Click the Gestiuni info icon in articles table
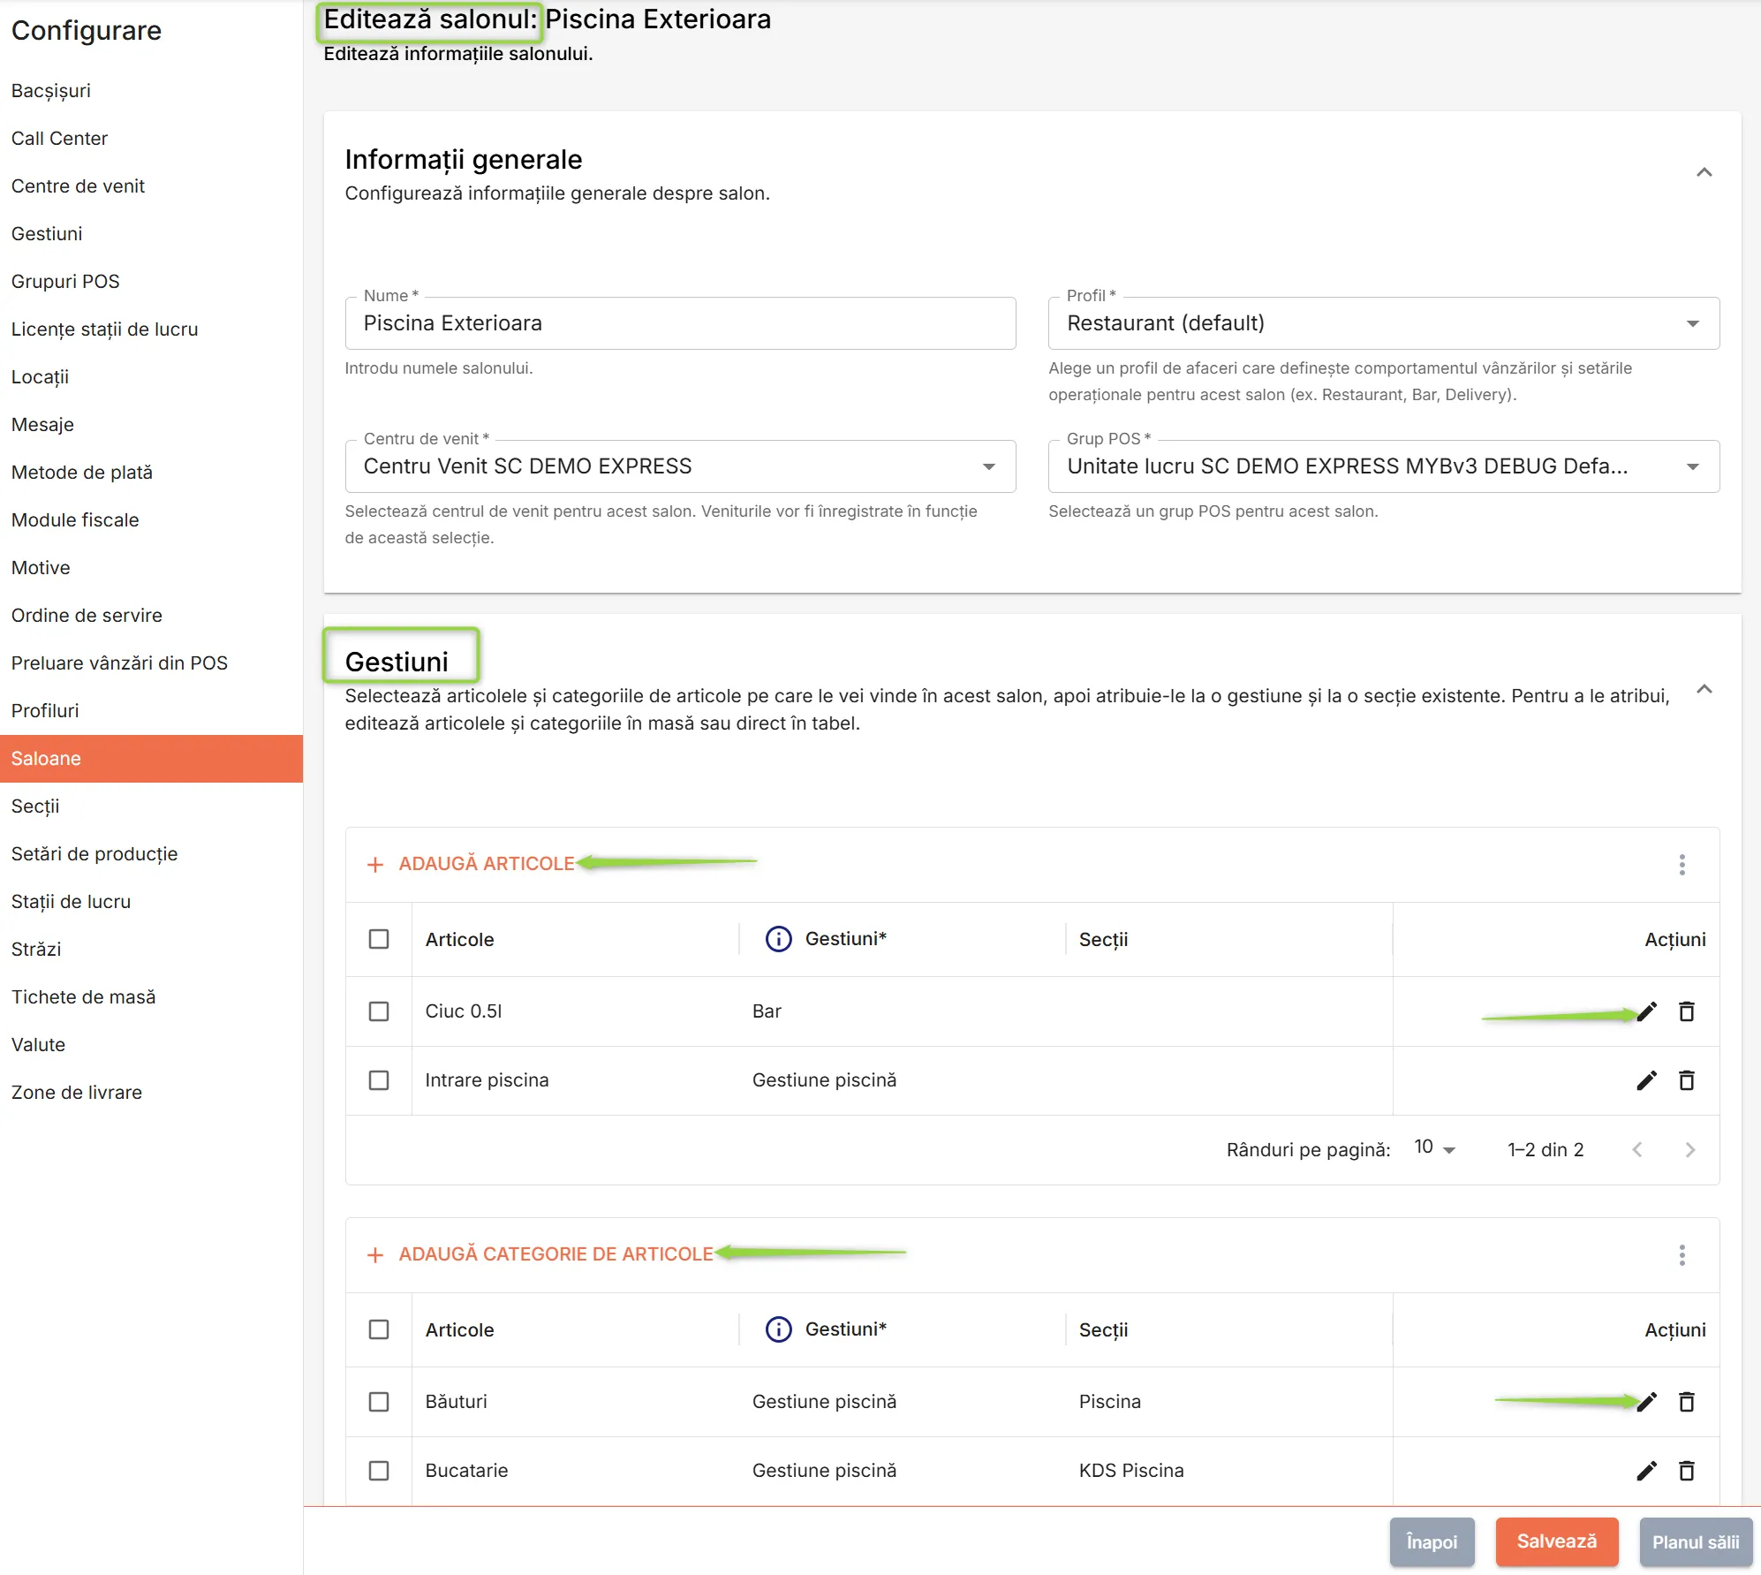Image resolution: width=1761 pixels, height=1575 pixels. [778, 939]
